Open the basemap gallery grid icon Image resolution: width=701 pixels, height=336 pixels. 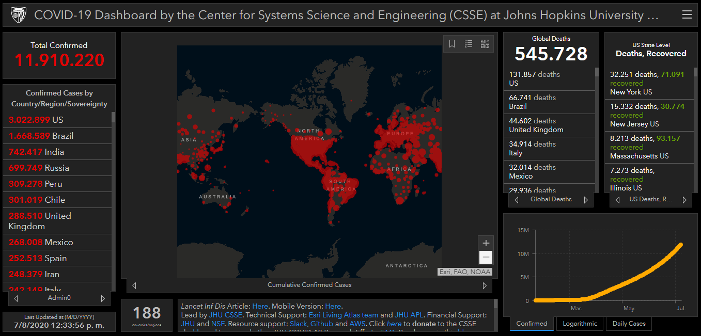coord(485,44)
